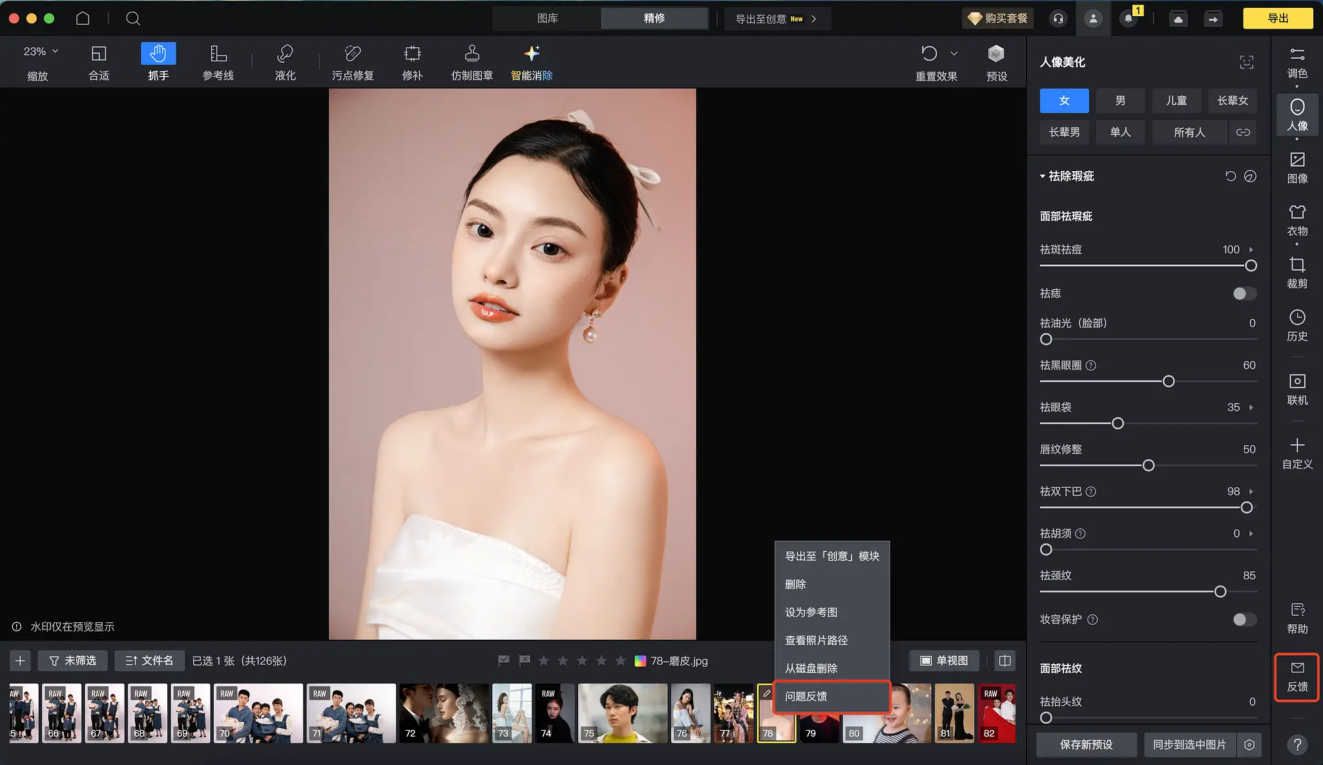Open the 23% zoom level dropdown
Screen dimensions: 1323x765
[x=41, y=52]
